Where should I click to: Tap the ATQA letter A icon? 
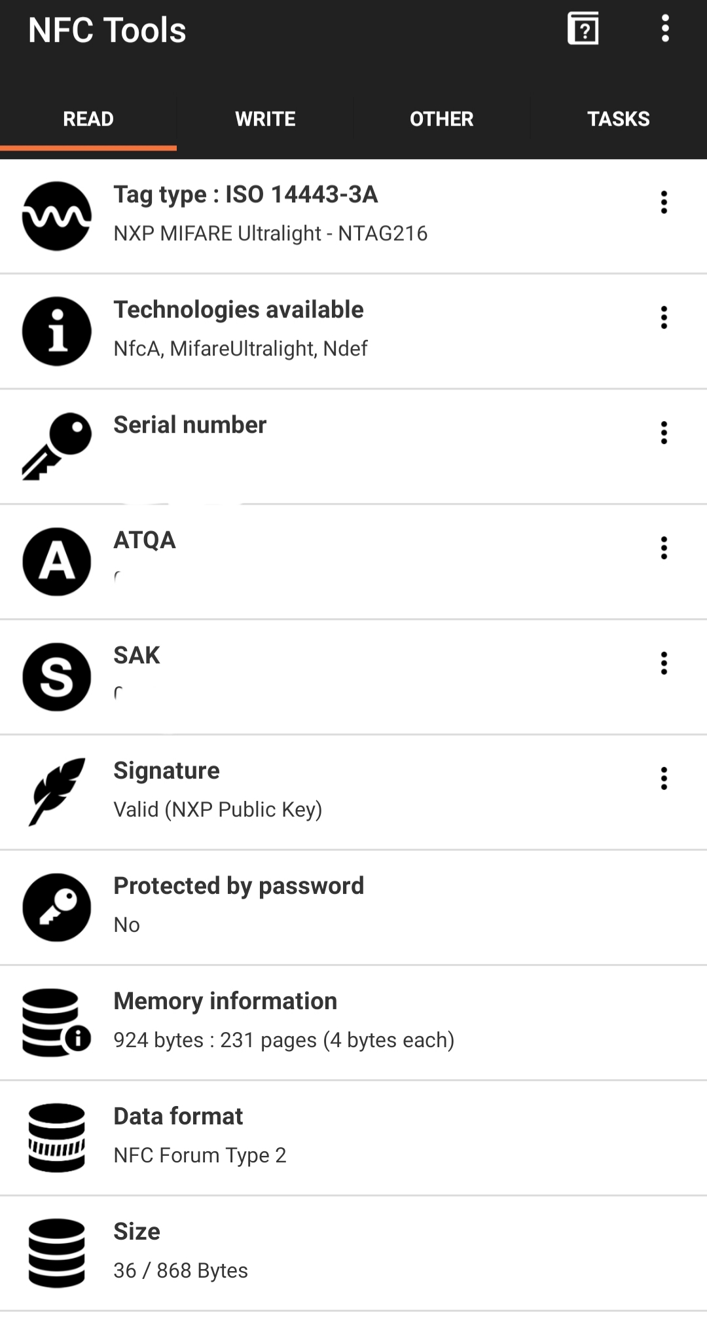(57, 562)
